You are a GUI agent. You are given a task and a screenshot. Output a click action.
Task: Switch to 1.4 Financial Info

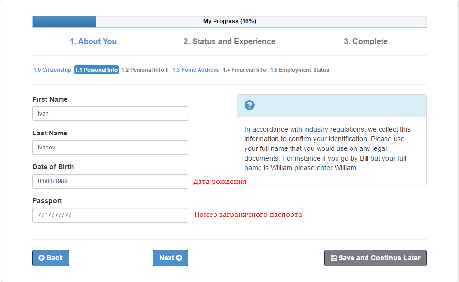[245, 70]
